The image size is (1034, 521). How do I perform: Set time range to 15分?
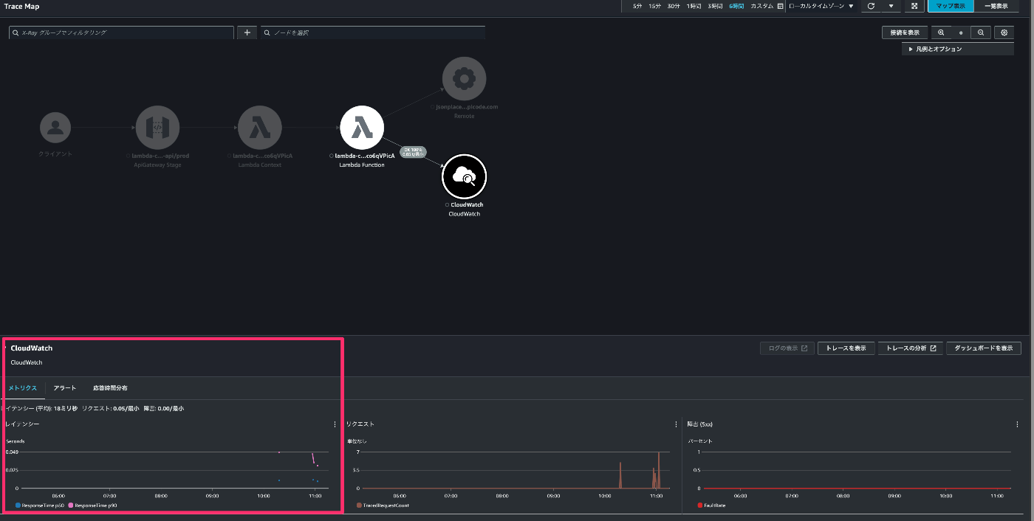coord(654,6)
